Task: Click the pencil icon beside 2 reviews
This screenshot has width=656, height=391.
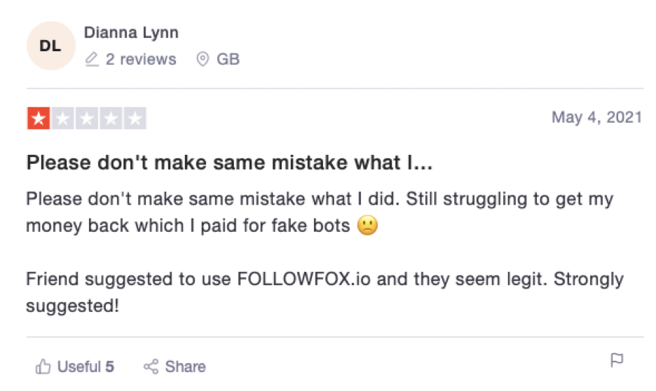Action: [x=91, y=60]
